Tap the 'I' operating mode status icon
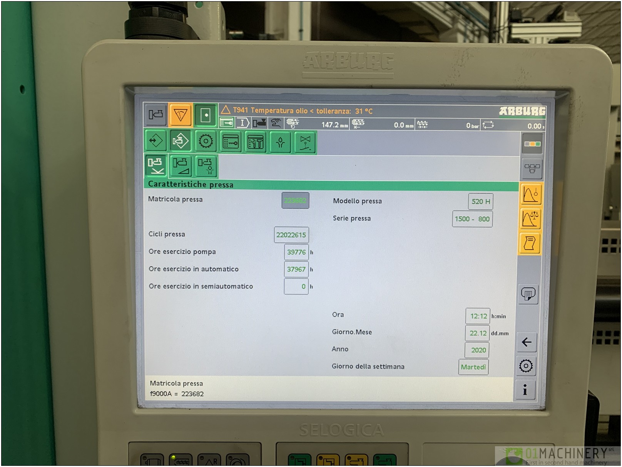 (x=242, y=123)
